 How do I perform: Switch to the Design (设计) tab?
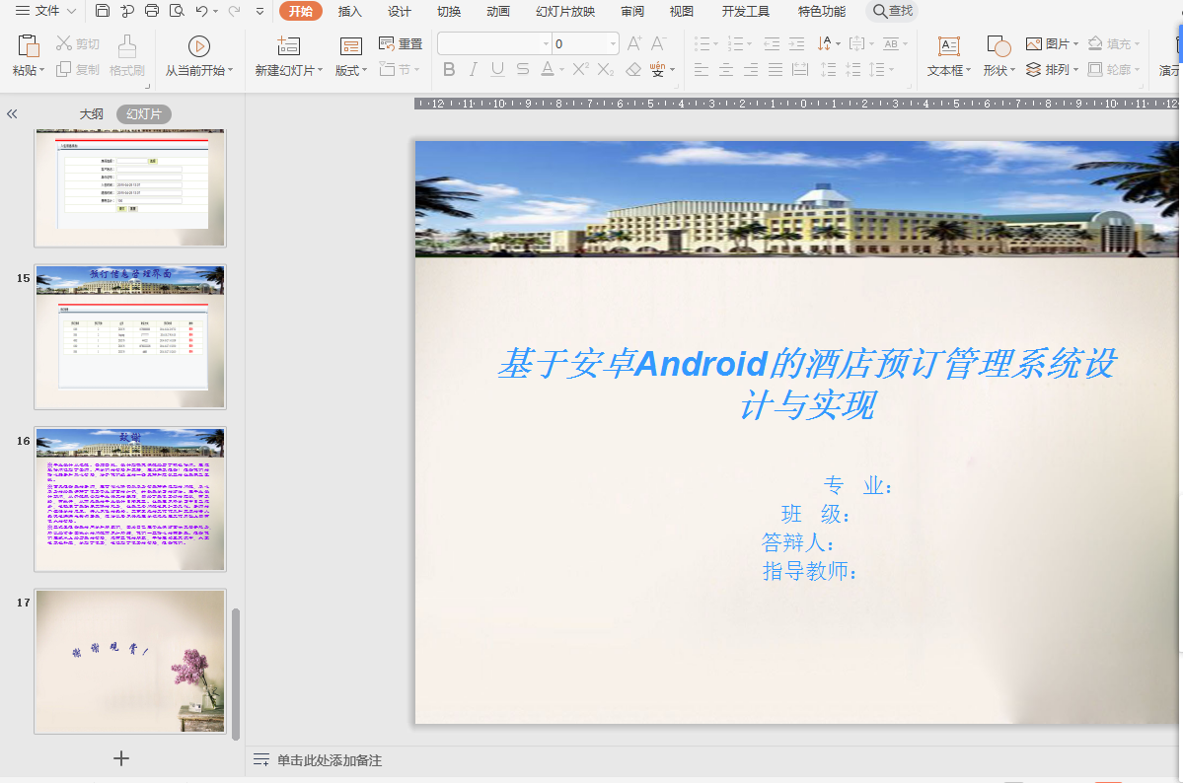tap(400, 11)
